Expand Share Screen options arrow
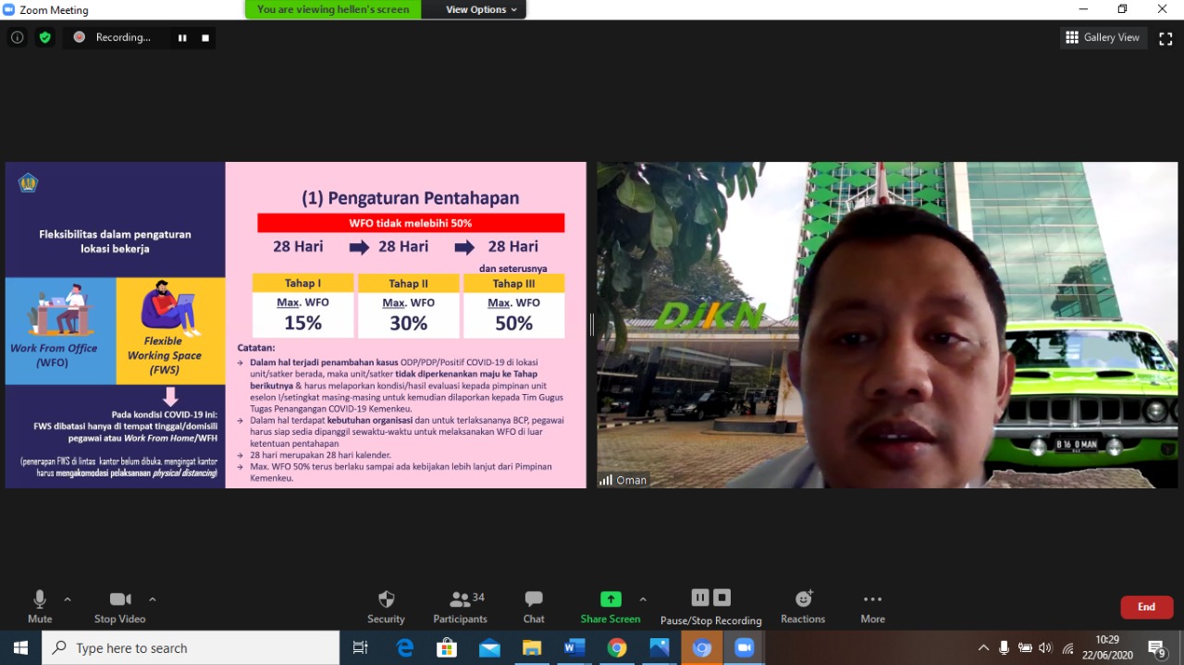This screenshot has height=665, width=1184. coord(643,599)
